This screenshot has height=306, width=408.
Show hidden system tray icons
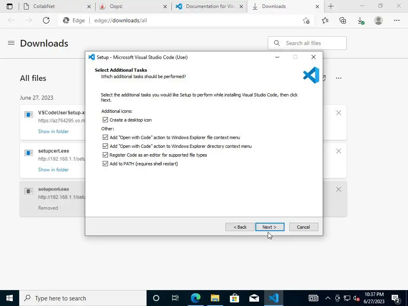[328, 298]
